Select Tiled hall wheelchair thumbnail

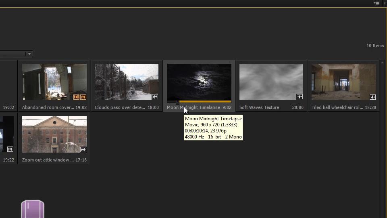(x=344, y=82)
